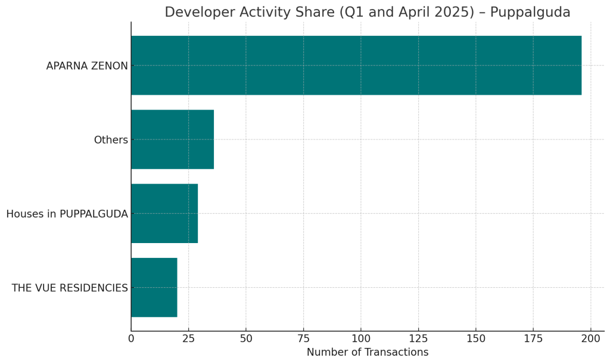Click the 'Number of Transactions' axis title

coord(367,352)
